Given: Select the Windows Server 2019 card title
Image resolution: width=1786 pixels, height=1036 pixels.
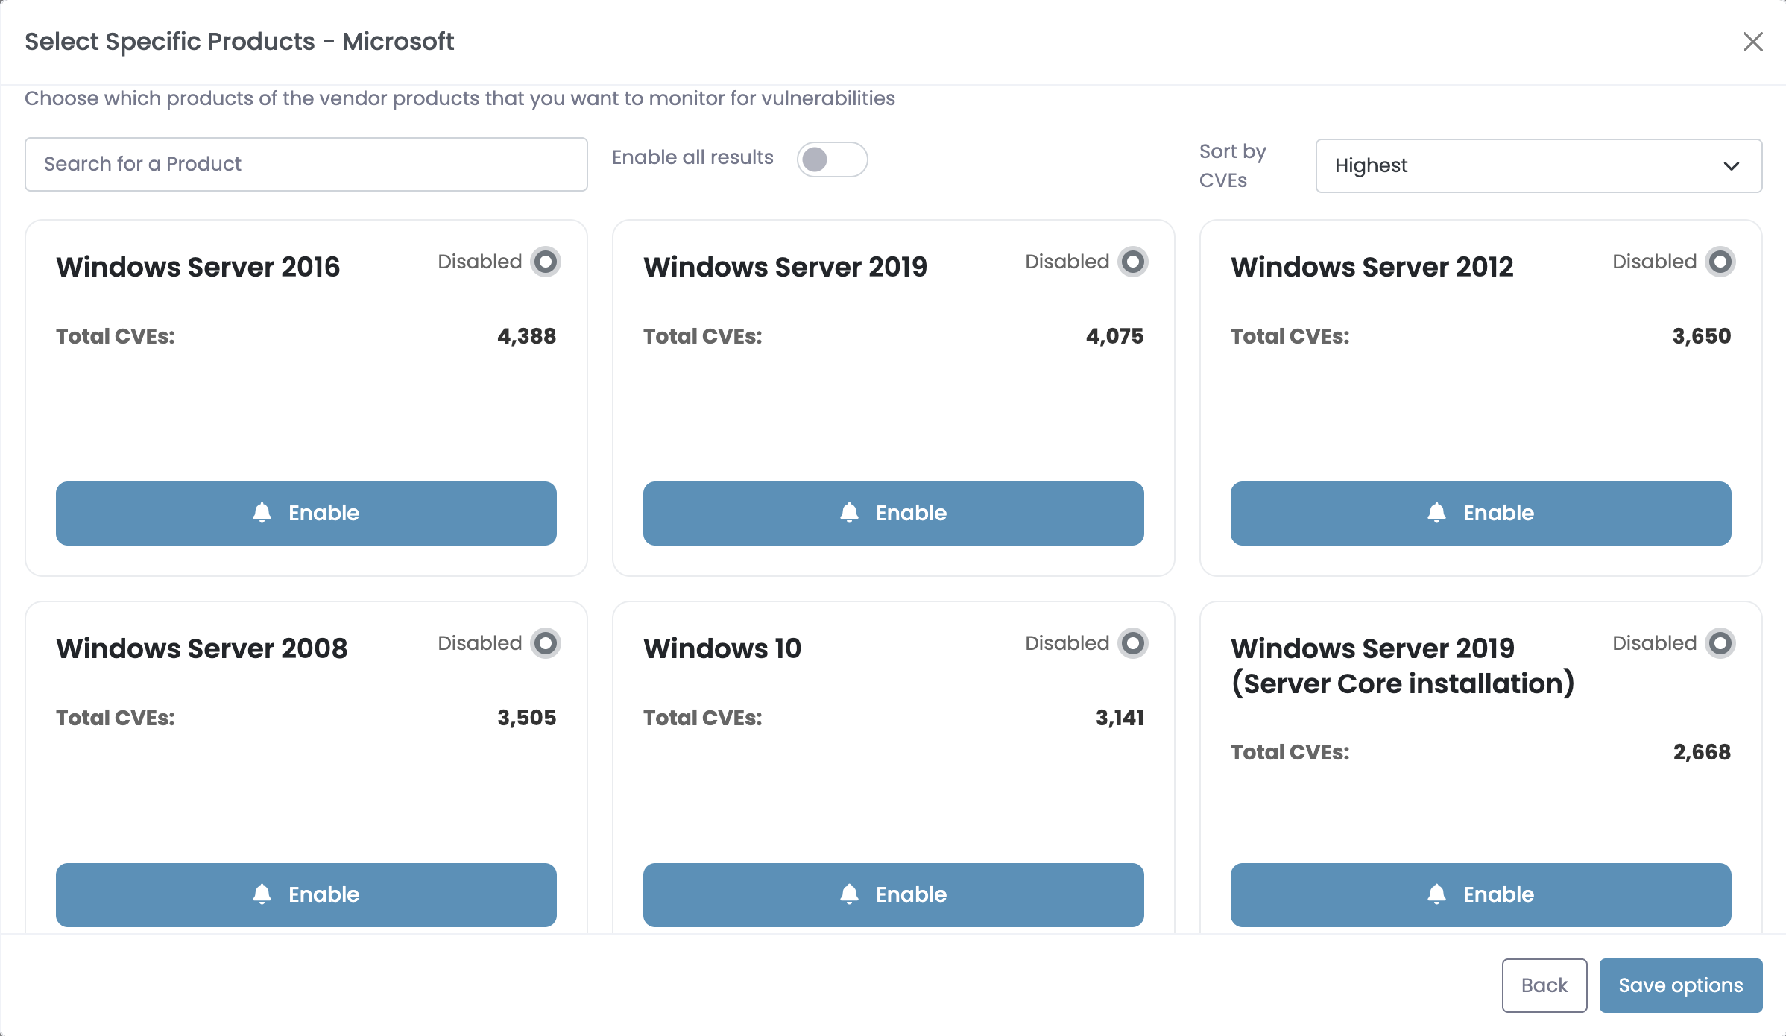Looking at the screenshot, I should (786, 267).
